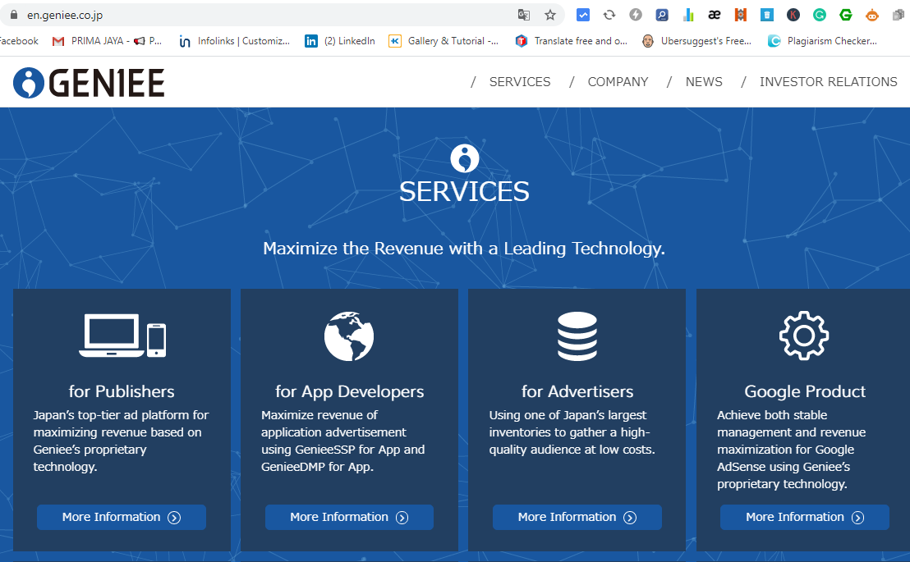Click the 'for Advertisers' heading
Viewport: 910px width, 562px height.
click(577, 391)
